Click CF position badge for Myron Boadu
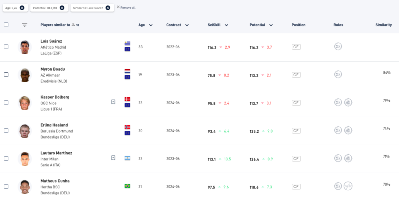The width and height of the screenshot is (399, 200). [296, 75]
